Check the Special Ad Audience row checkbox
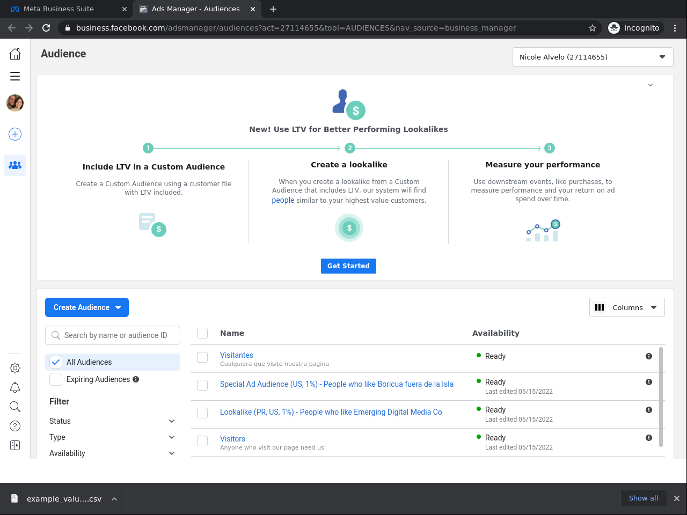Image resolution: width=687 pixels, height=515 pixels. pyautogui.click(x=202, y=385)
